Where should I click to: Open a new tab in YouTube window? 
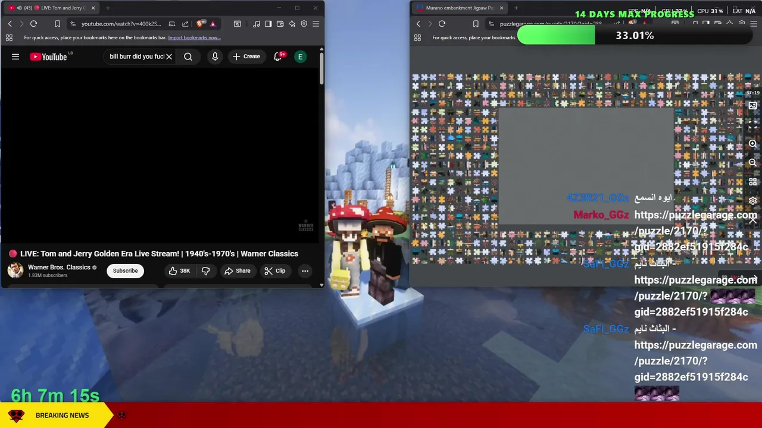pos(108,8)
